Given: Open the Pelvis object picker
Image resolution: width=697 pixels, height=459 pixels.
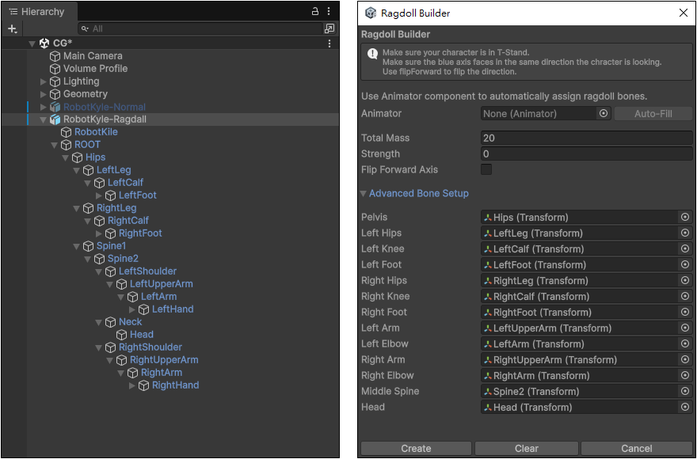Looking at the screenshot, I should point(685,218).
